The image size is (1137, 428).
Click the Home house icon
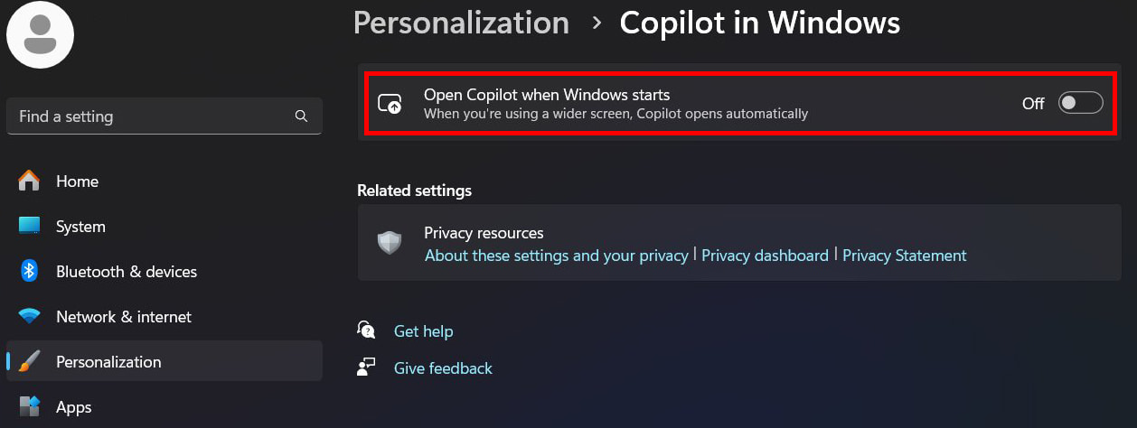coord(29,181)
